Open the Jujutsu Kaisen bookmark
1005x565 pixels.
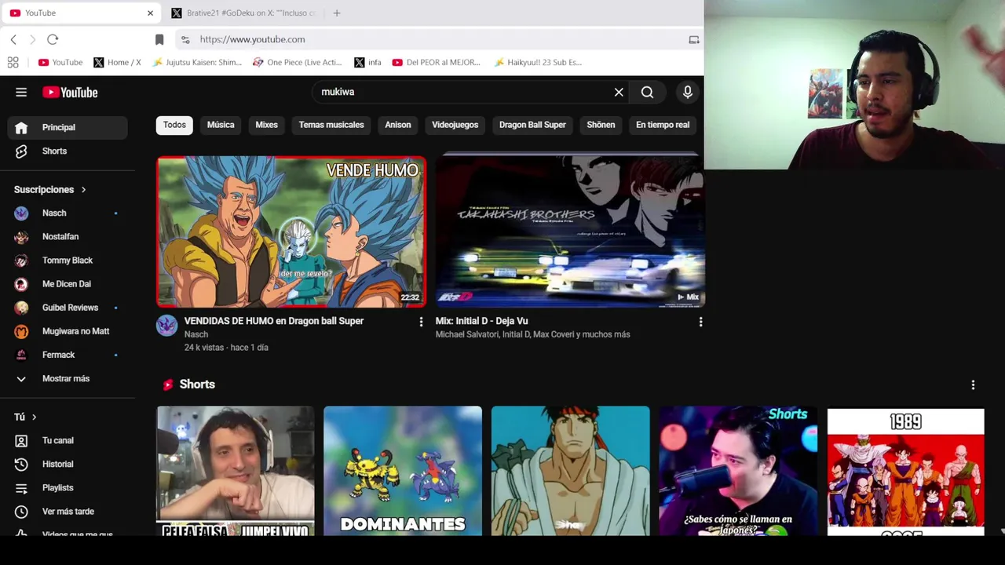(197, 62)
